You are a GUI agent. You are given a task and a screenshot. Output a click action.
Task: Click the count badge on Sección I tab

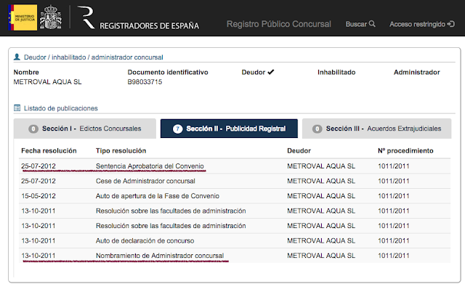tap(33, 129)
